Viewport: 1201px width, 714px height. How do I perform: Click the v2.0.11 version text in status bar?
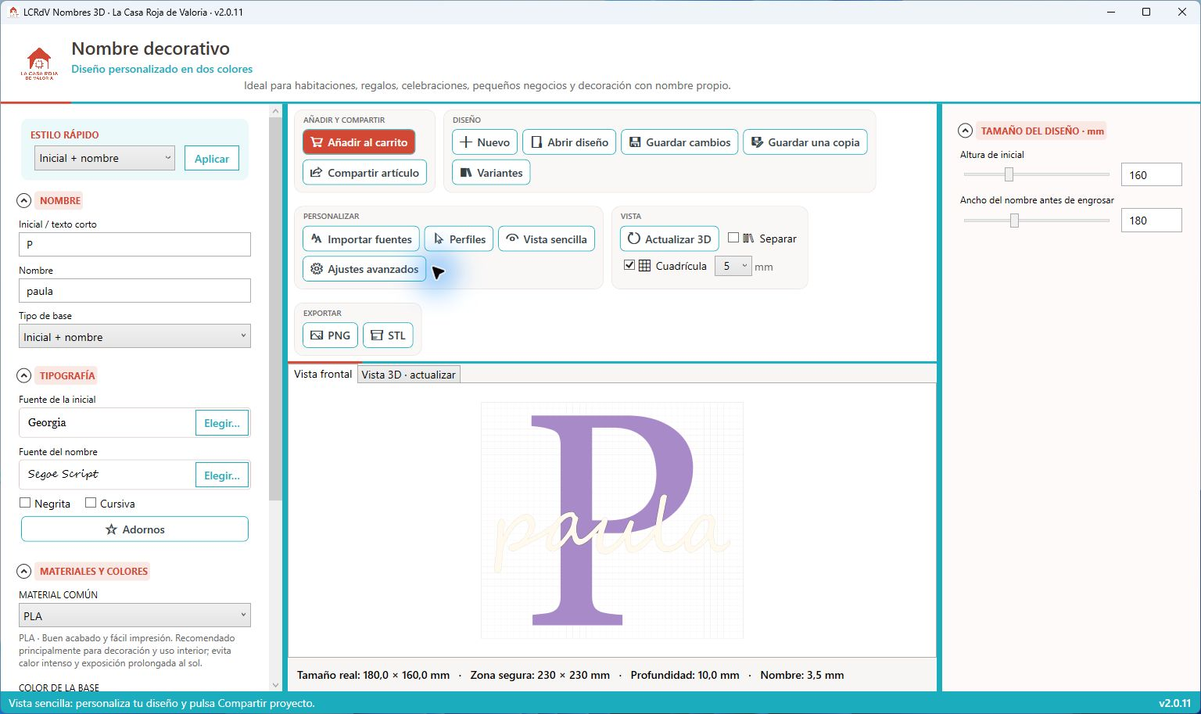coord(1175,703)
